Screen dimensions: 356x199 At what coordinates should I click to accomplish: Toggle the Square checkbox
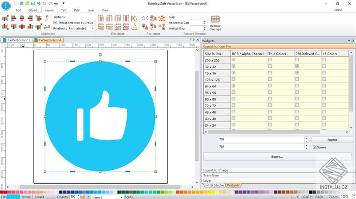(x=315, y=147)
